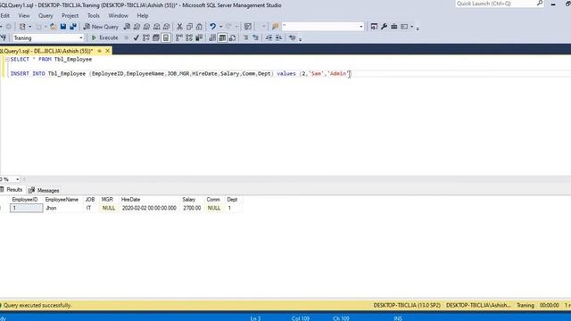
Task: Click the HireDate column header
Action: coord(150,200)
